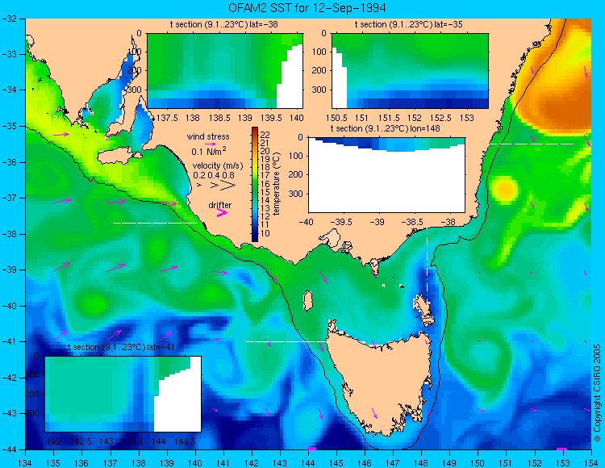Click the 'temperature (°C)' color bar label
This screenshot has height=468, width=605.
tap(276, 183)
